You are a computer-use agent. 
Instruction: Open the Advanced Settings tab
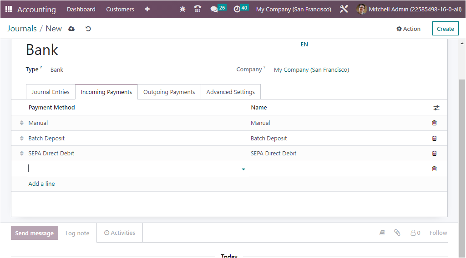tap(231, 92)
